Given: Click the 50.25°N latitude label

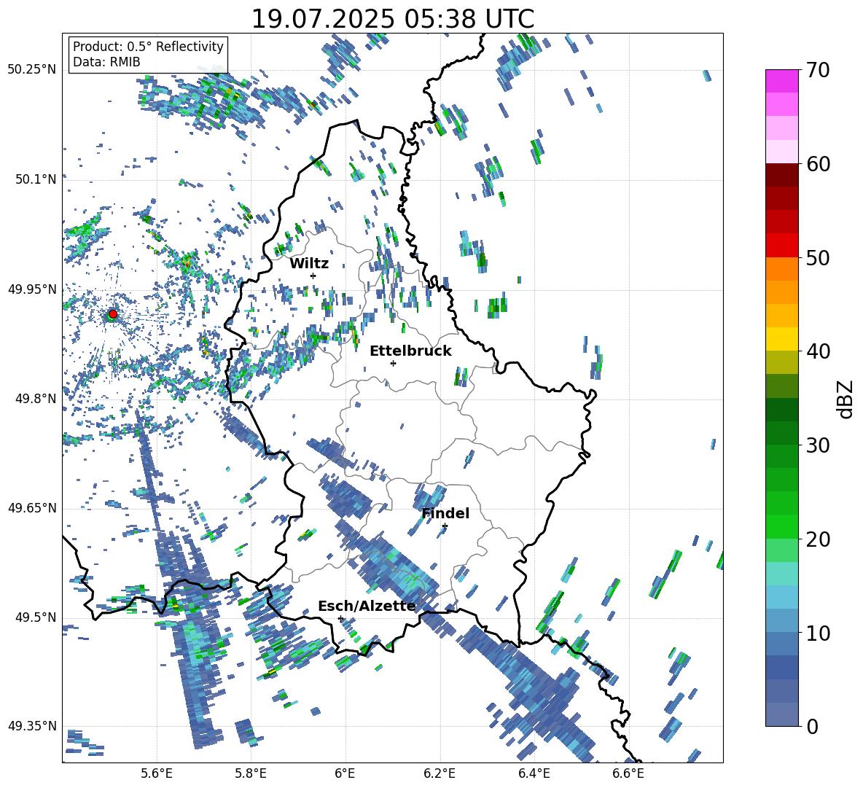Looking at the screenshot, I should (32, 70).
